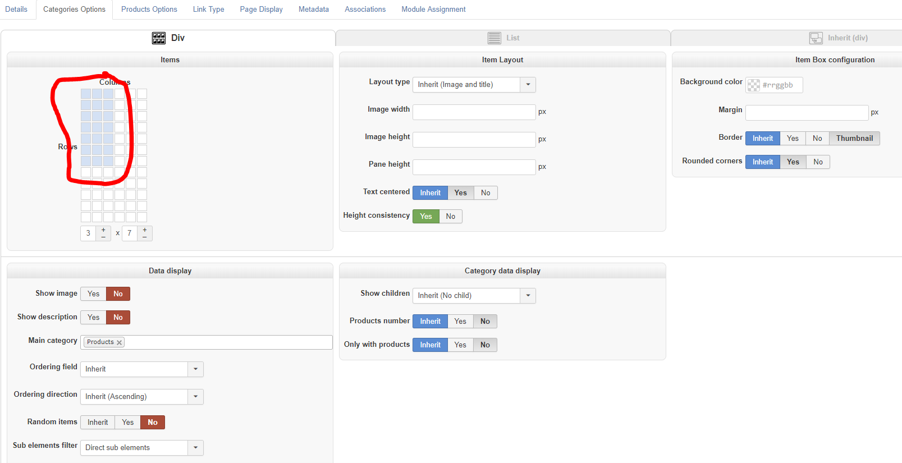Screen dimensions: 902x463
Task: Set Show image to Yes
Action: tap(93, 294)
